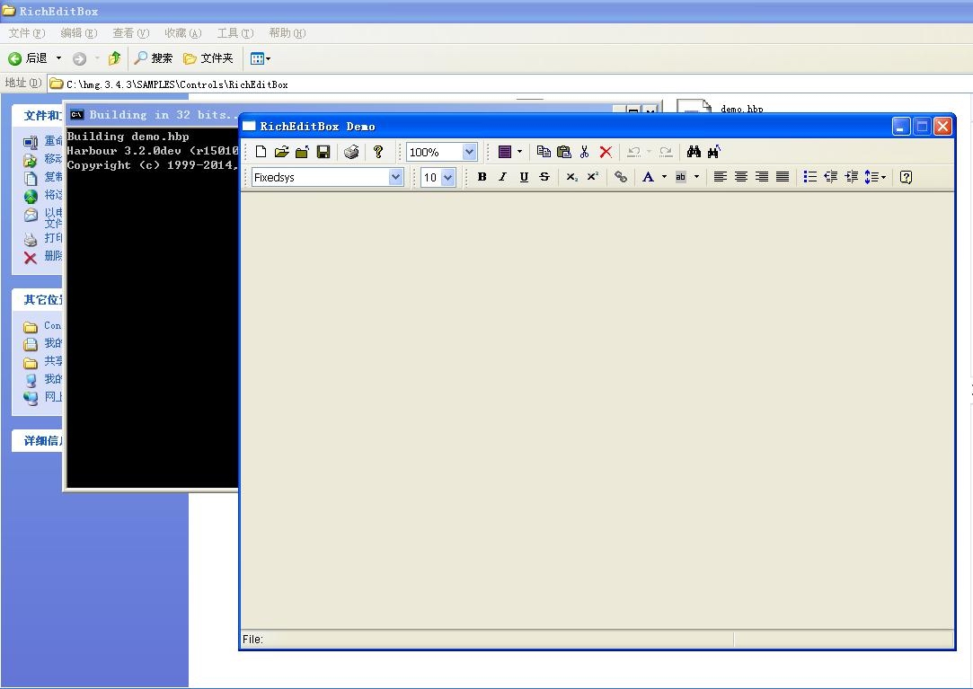Open the purple background color picker
This screenshot has width=973, height=689.
(509, 152)
